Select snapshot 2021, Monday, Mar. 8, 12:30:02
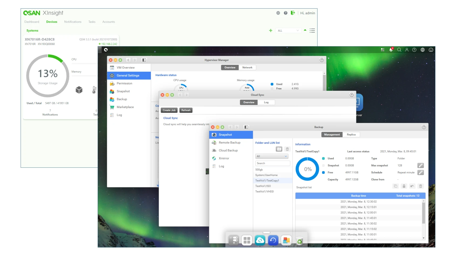The image size is (456, 256). click(x=359, y=202)
